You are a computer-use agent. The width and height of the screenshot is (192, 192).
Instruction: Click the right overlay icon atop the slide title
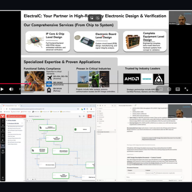(x=98, y=18)
